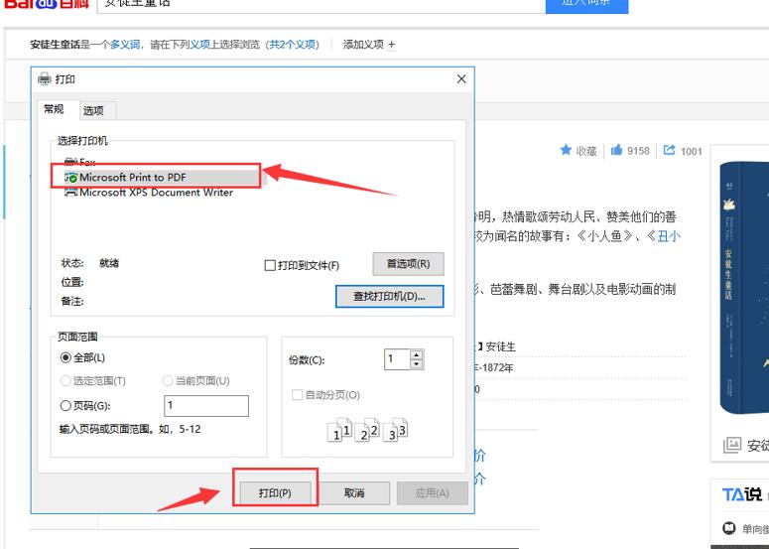Select Microsoft XPS Document Writer printer
This screenshot has height=549, width=769.
coord(149,193)
